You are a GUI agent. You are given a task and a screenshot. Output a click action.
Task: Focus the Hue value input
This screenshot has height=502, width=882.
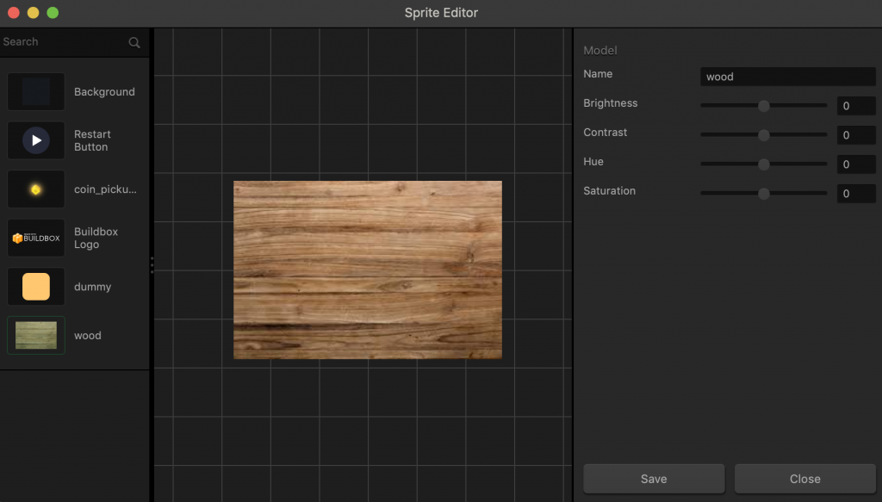tap(856, 164)
